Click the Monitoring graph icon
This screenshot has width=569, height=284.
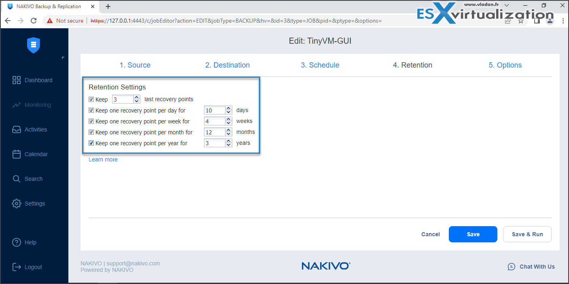tap(17, 105)
